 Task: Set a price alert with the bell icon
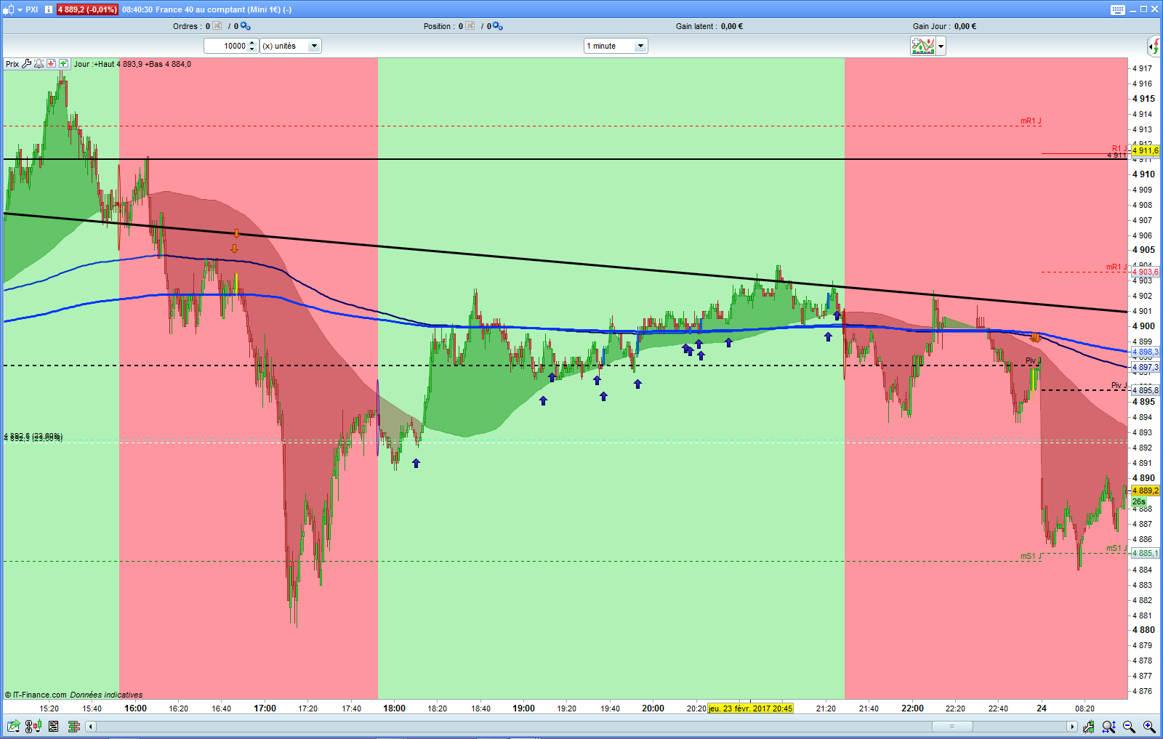(x=39, y=64)
